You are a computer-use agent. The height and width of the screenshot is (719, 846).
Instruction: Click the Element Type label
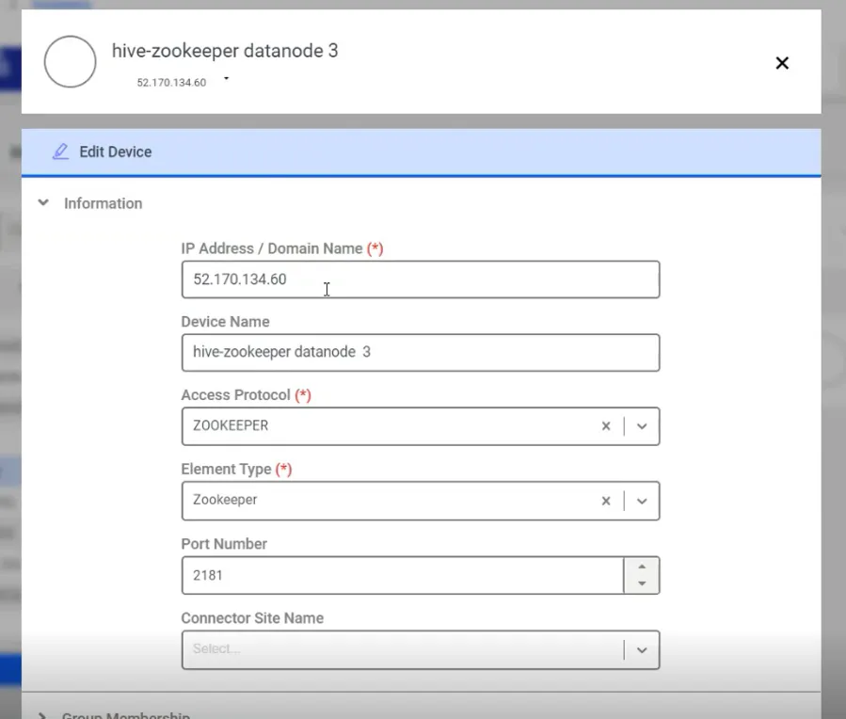(226, 470)
